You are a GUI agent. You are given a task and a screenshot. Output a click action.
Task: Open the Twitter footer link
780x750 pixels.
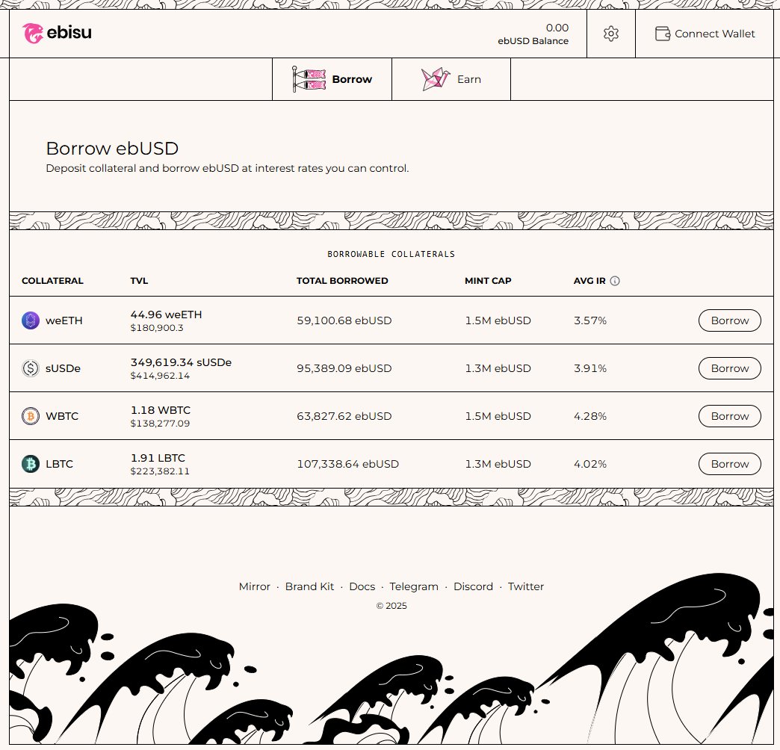(x=526, y=586)
